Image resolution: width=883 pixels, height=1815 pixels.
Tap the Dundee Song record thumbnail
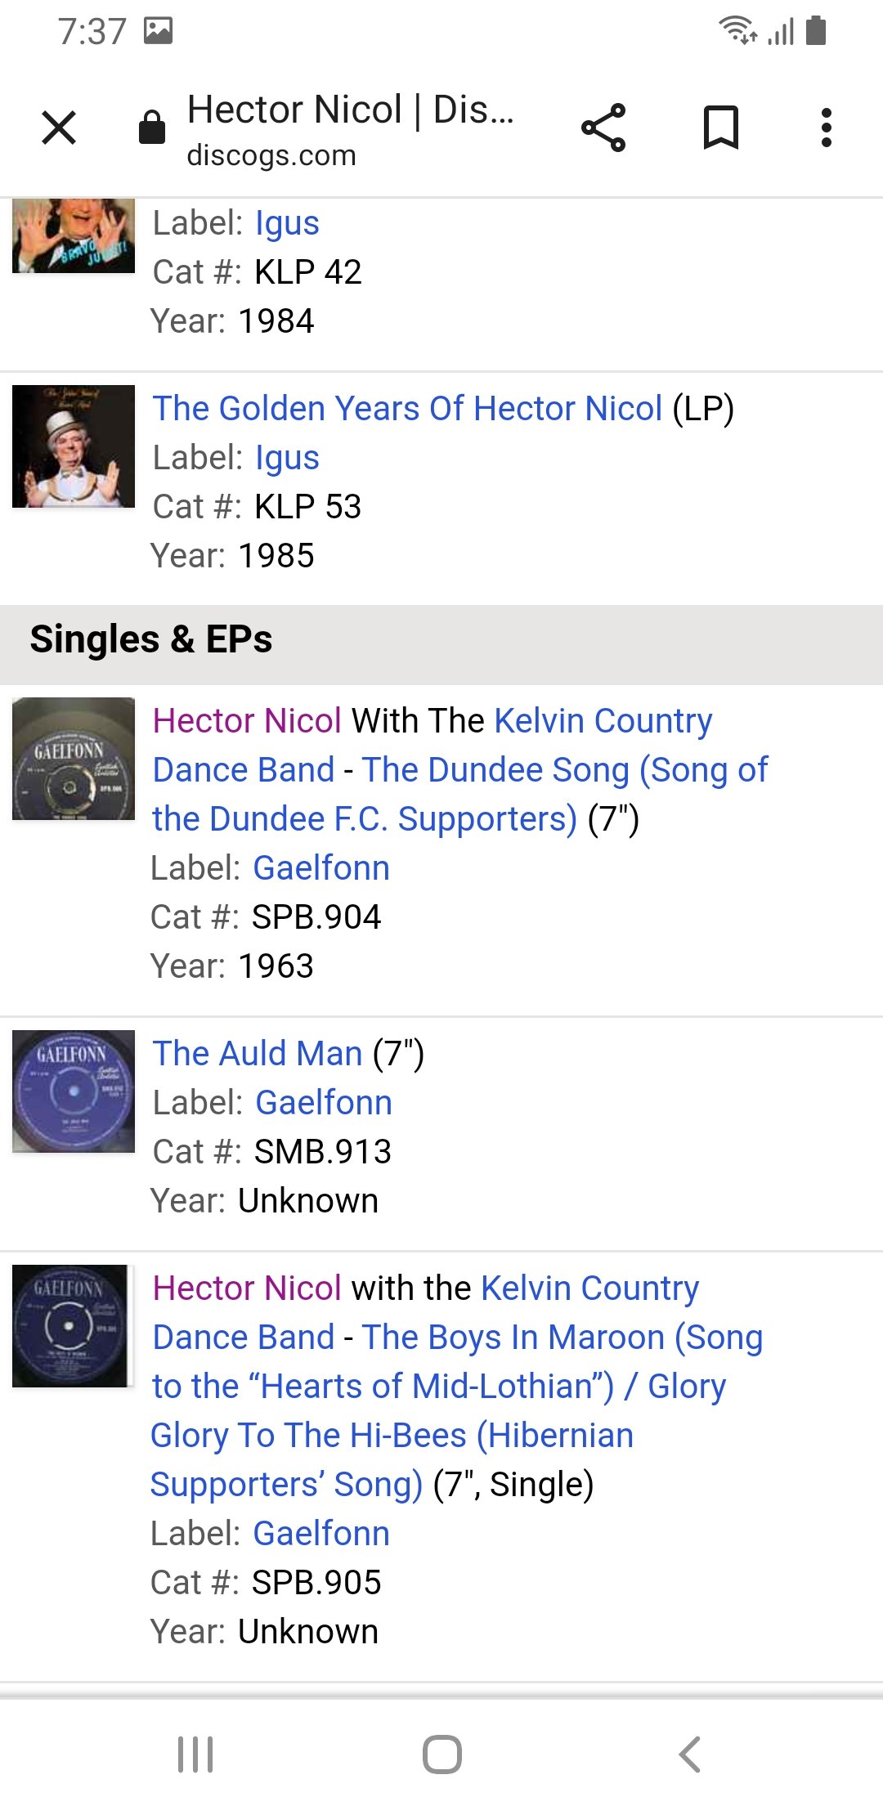[74, 759]
